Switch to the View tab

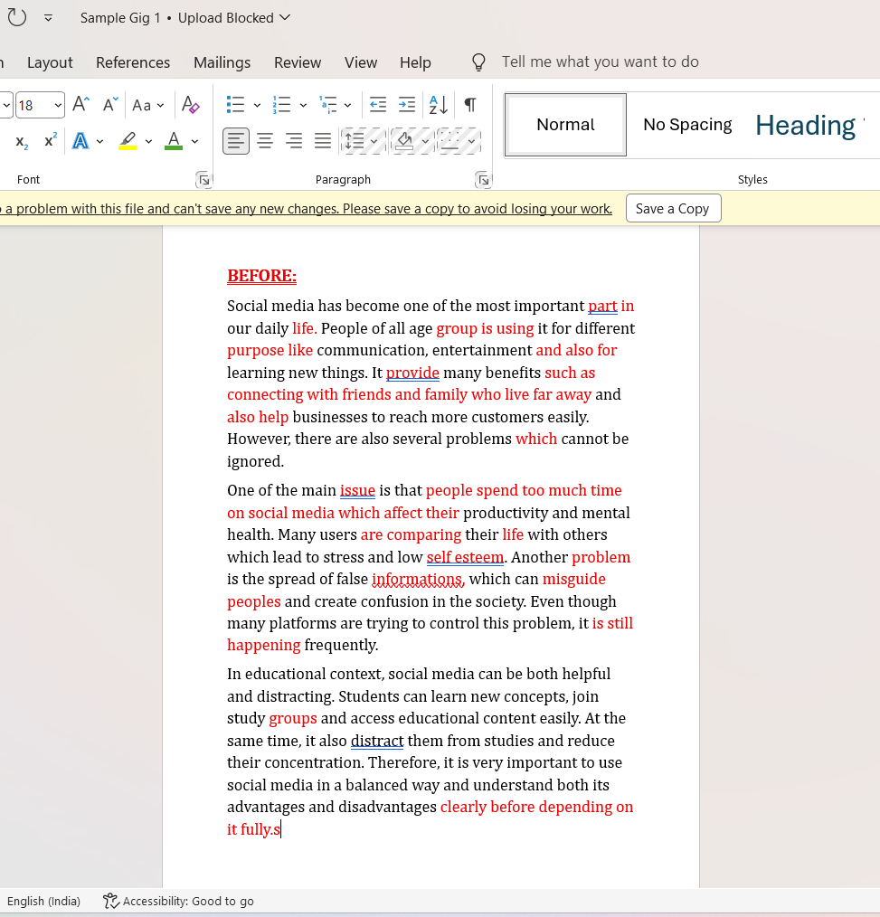pos(361,62)
